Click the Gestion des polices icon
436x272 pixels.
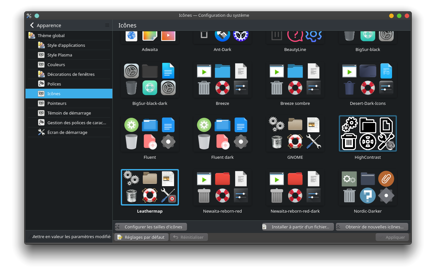tap(41, 123)
